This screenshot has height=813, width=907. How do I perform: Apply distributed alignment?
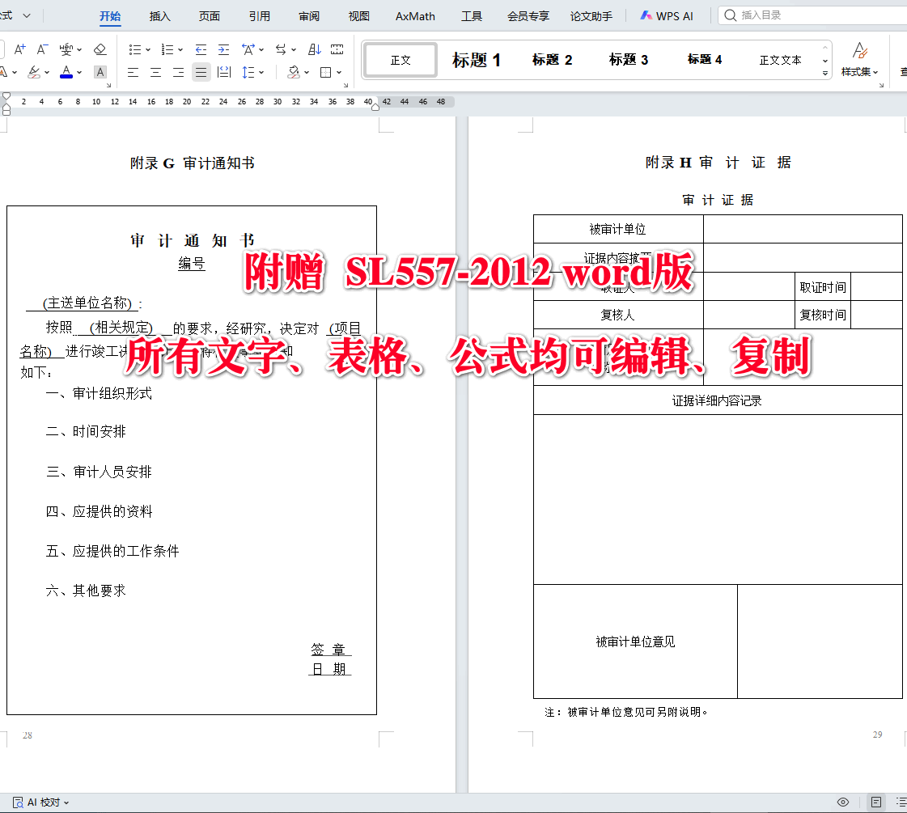click(224, 72)
